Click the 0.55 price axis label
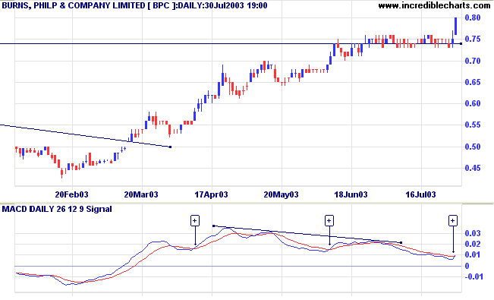This screenshot has width=494, height=300. point(473,125)
